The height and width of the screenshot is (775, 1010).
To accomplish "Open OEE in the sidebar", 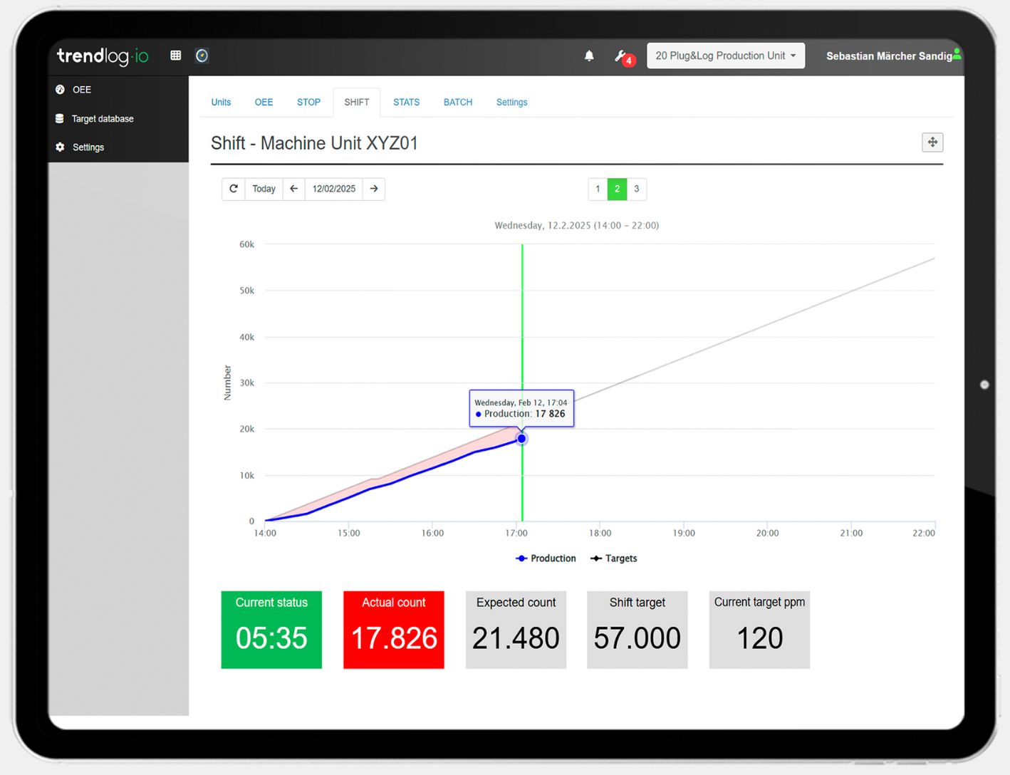I will pos(82,90).
